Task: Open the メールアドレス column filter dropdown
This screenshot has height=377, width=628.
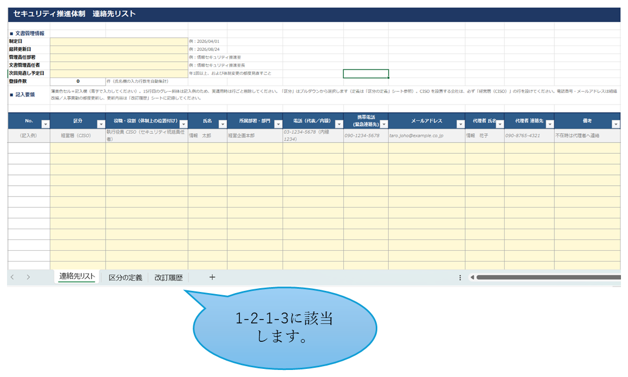Action: (461, 125)
